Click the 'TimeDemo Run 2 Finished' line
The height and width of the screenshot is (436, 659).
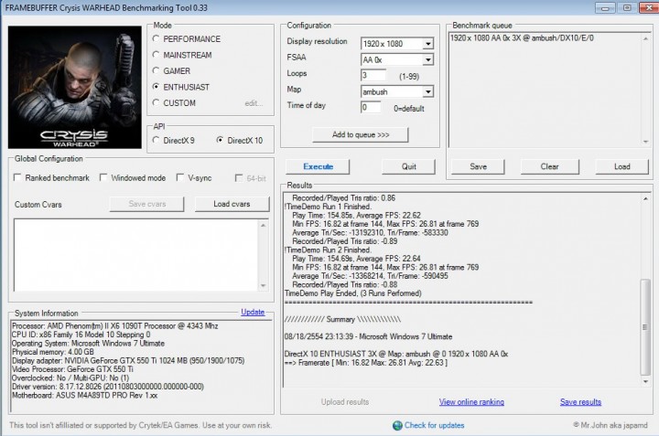pyautogui.click(x=328, y=250)
